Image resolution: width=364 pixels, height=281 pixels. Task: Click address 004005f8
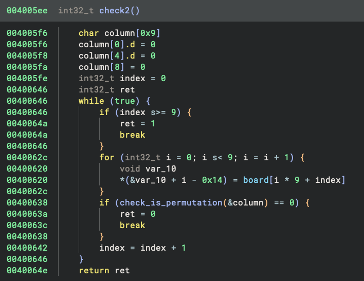coord(27,56)
